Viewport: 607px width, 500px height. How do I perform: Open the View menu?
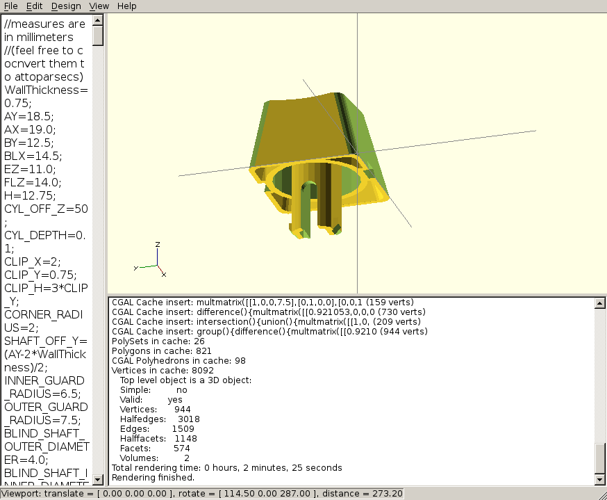click(99, 6)
